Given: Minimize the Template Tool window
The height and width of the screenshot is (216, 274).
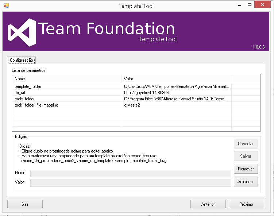Looking at the screenshot, I should 240,5.
